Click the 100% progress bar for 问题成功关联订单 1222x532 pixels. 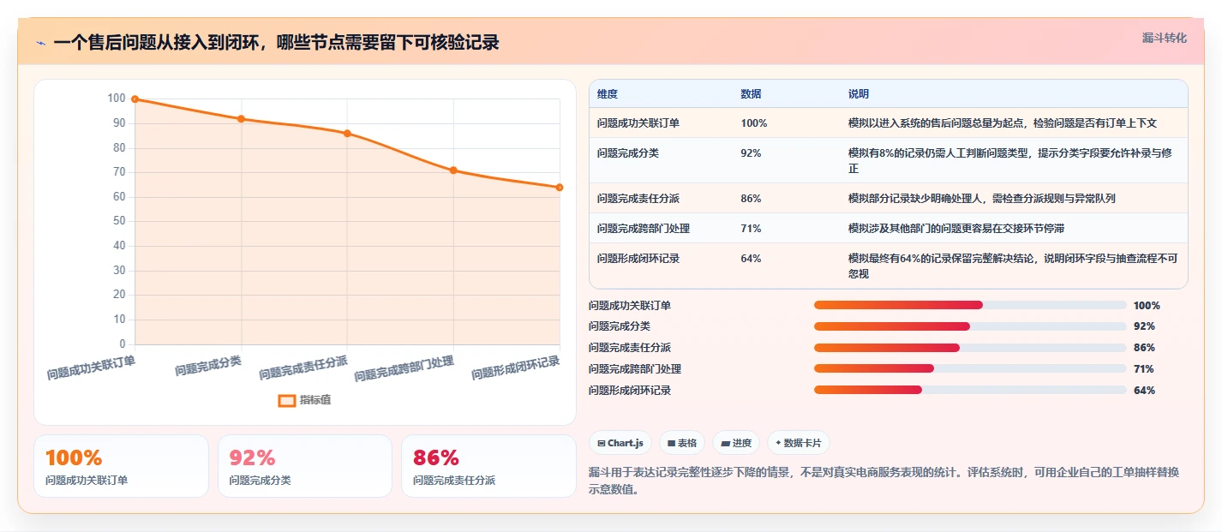(970, 306)
